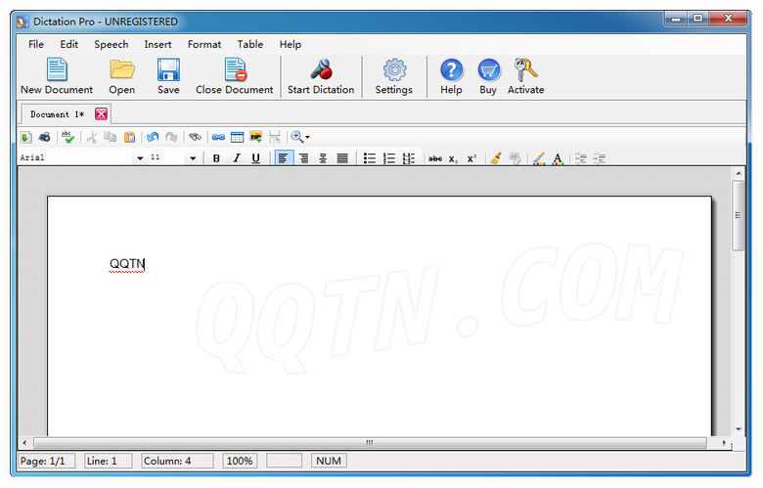Screen dimensions: 763x488
Task: Click the undo arrow icon
Action: click(x=152, y=138)
